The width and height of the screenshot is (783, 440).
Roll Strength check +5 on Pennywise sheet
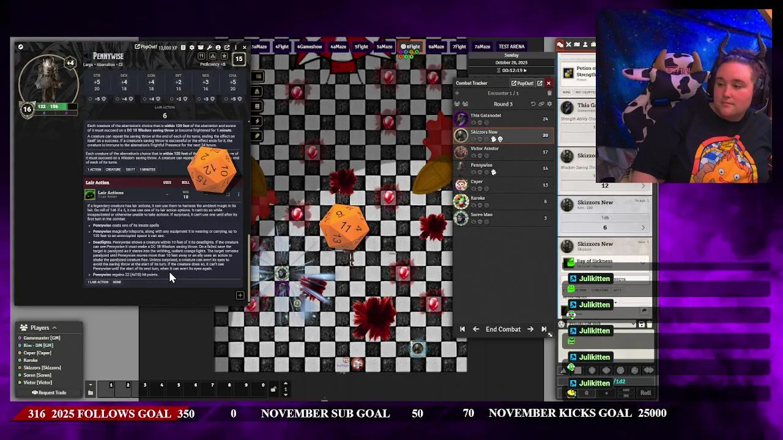pyautogui.click(x=97, y=82)
